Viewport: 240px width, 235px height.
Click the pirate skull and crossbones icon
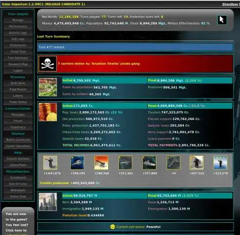tap(48, 64)
